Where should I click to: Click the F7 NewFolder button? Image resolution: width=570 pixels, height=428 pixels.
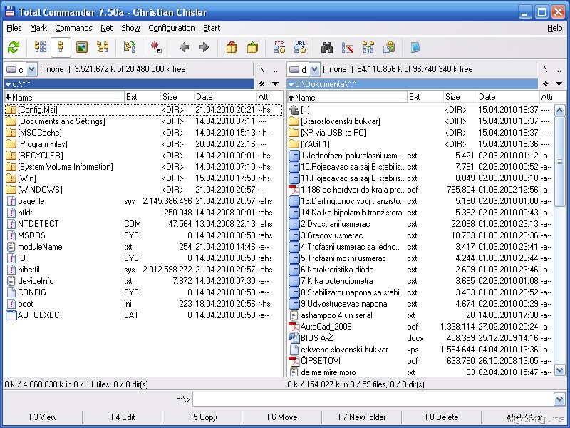[x=362, y=417]
